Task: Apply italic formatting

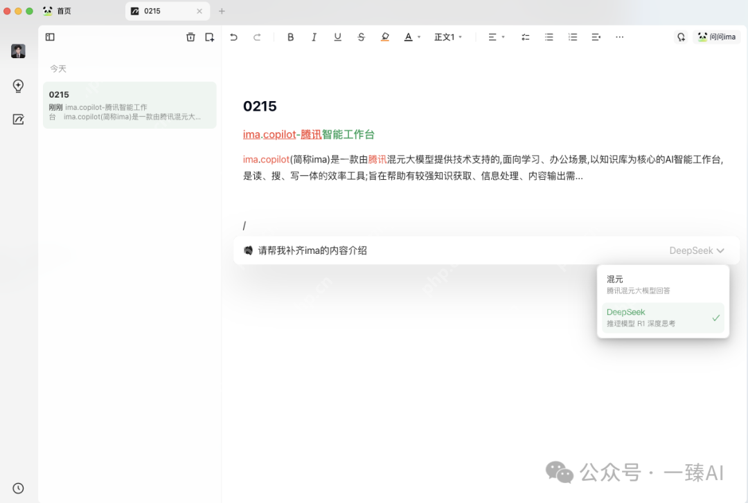Action: pos(314,37)
